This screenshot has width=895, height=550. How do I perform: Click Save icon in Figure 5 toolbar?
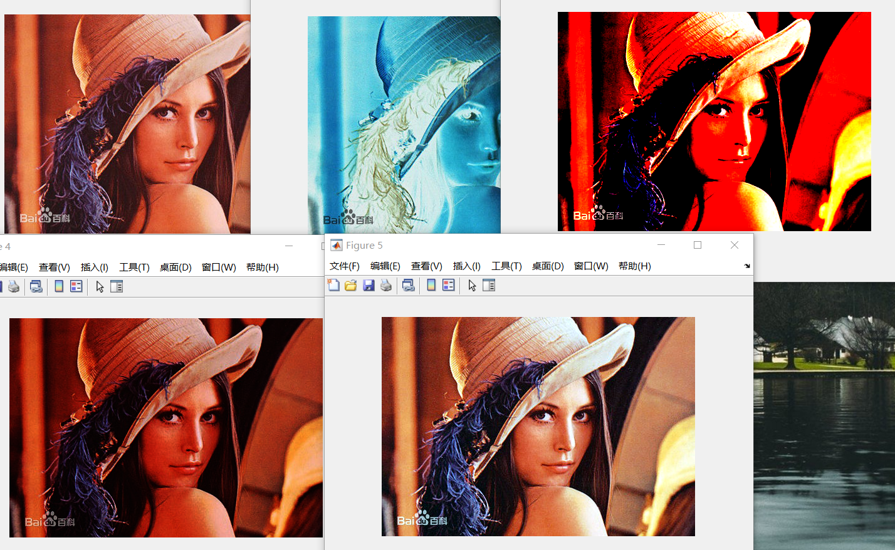(x=369, y=286)
